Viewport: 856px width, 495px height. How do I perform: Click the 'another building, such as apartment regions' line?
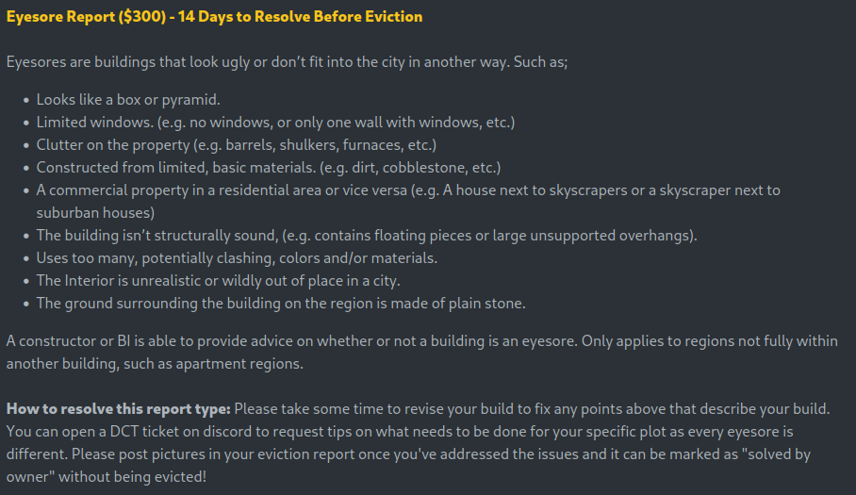pos(155,364)
